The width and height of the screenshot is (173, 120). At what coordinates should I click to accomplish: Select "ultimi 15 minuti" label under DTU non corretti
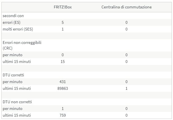click(x=17, y=115)
